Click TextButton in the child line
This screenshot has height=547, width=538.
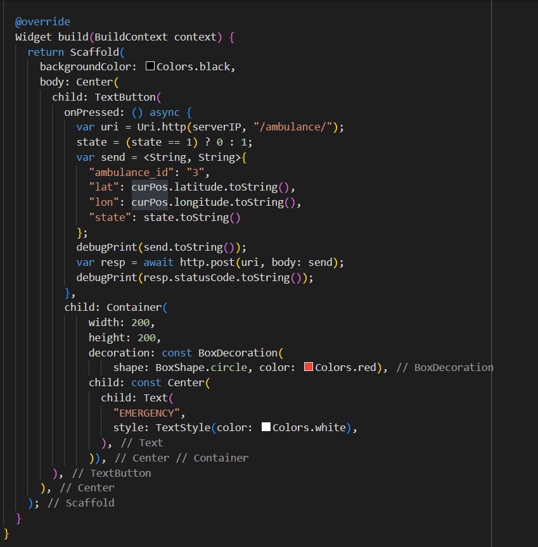pyautogui.click(x=125, y=97)
